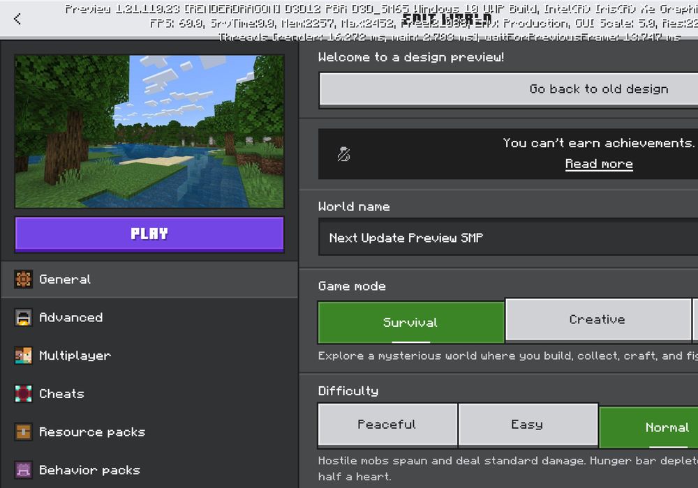
Task: Click the 'Explore a mysterious world' description
Action: pyautogui.click(x=508, y=356)
